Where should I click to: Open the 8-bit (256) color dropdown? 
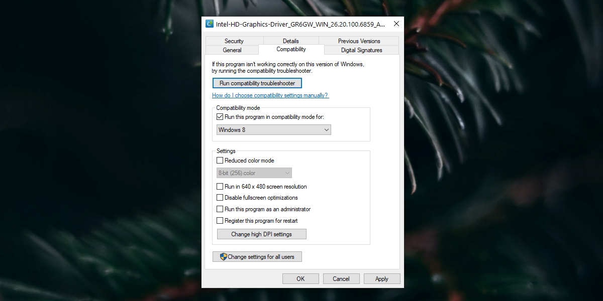pos(254,173)
